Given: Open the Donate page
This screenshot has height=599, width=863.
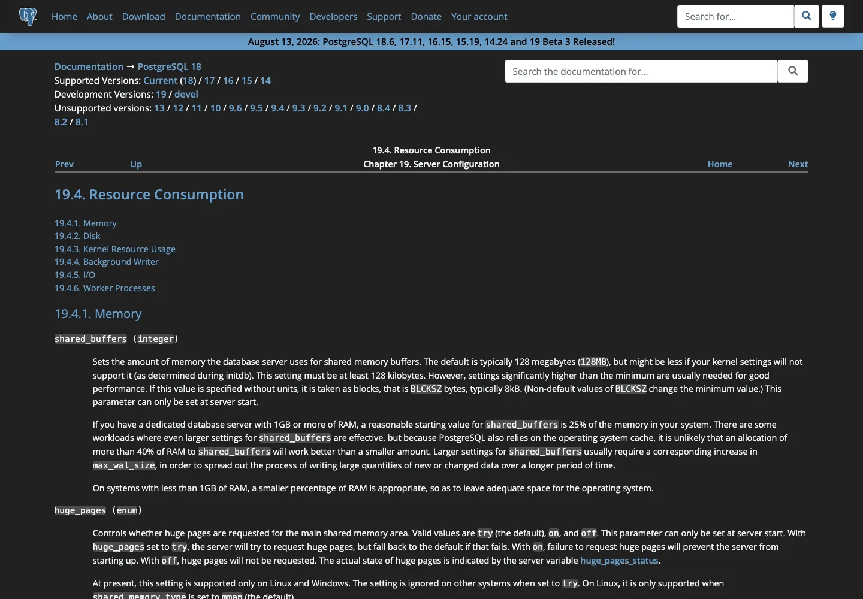Looking at the screenshot, I should coord(426,16).
